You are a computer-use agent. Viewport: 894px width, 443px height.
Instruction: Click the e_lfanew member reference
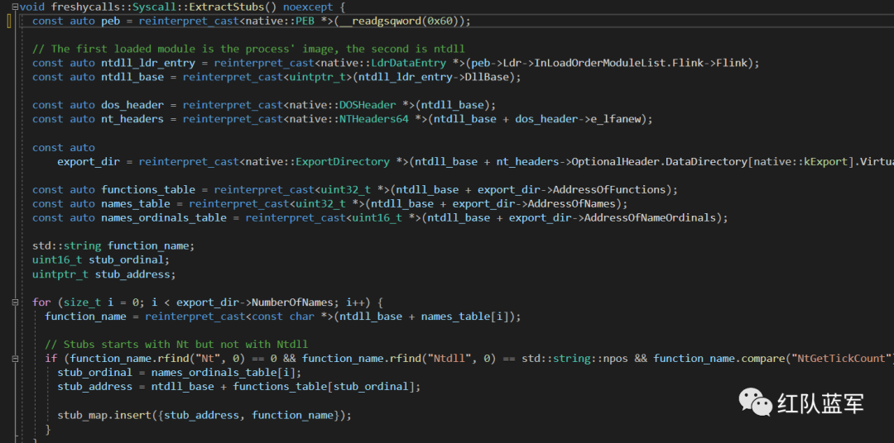pyautogui.click(x=616, y=119)
